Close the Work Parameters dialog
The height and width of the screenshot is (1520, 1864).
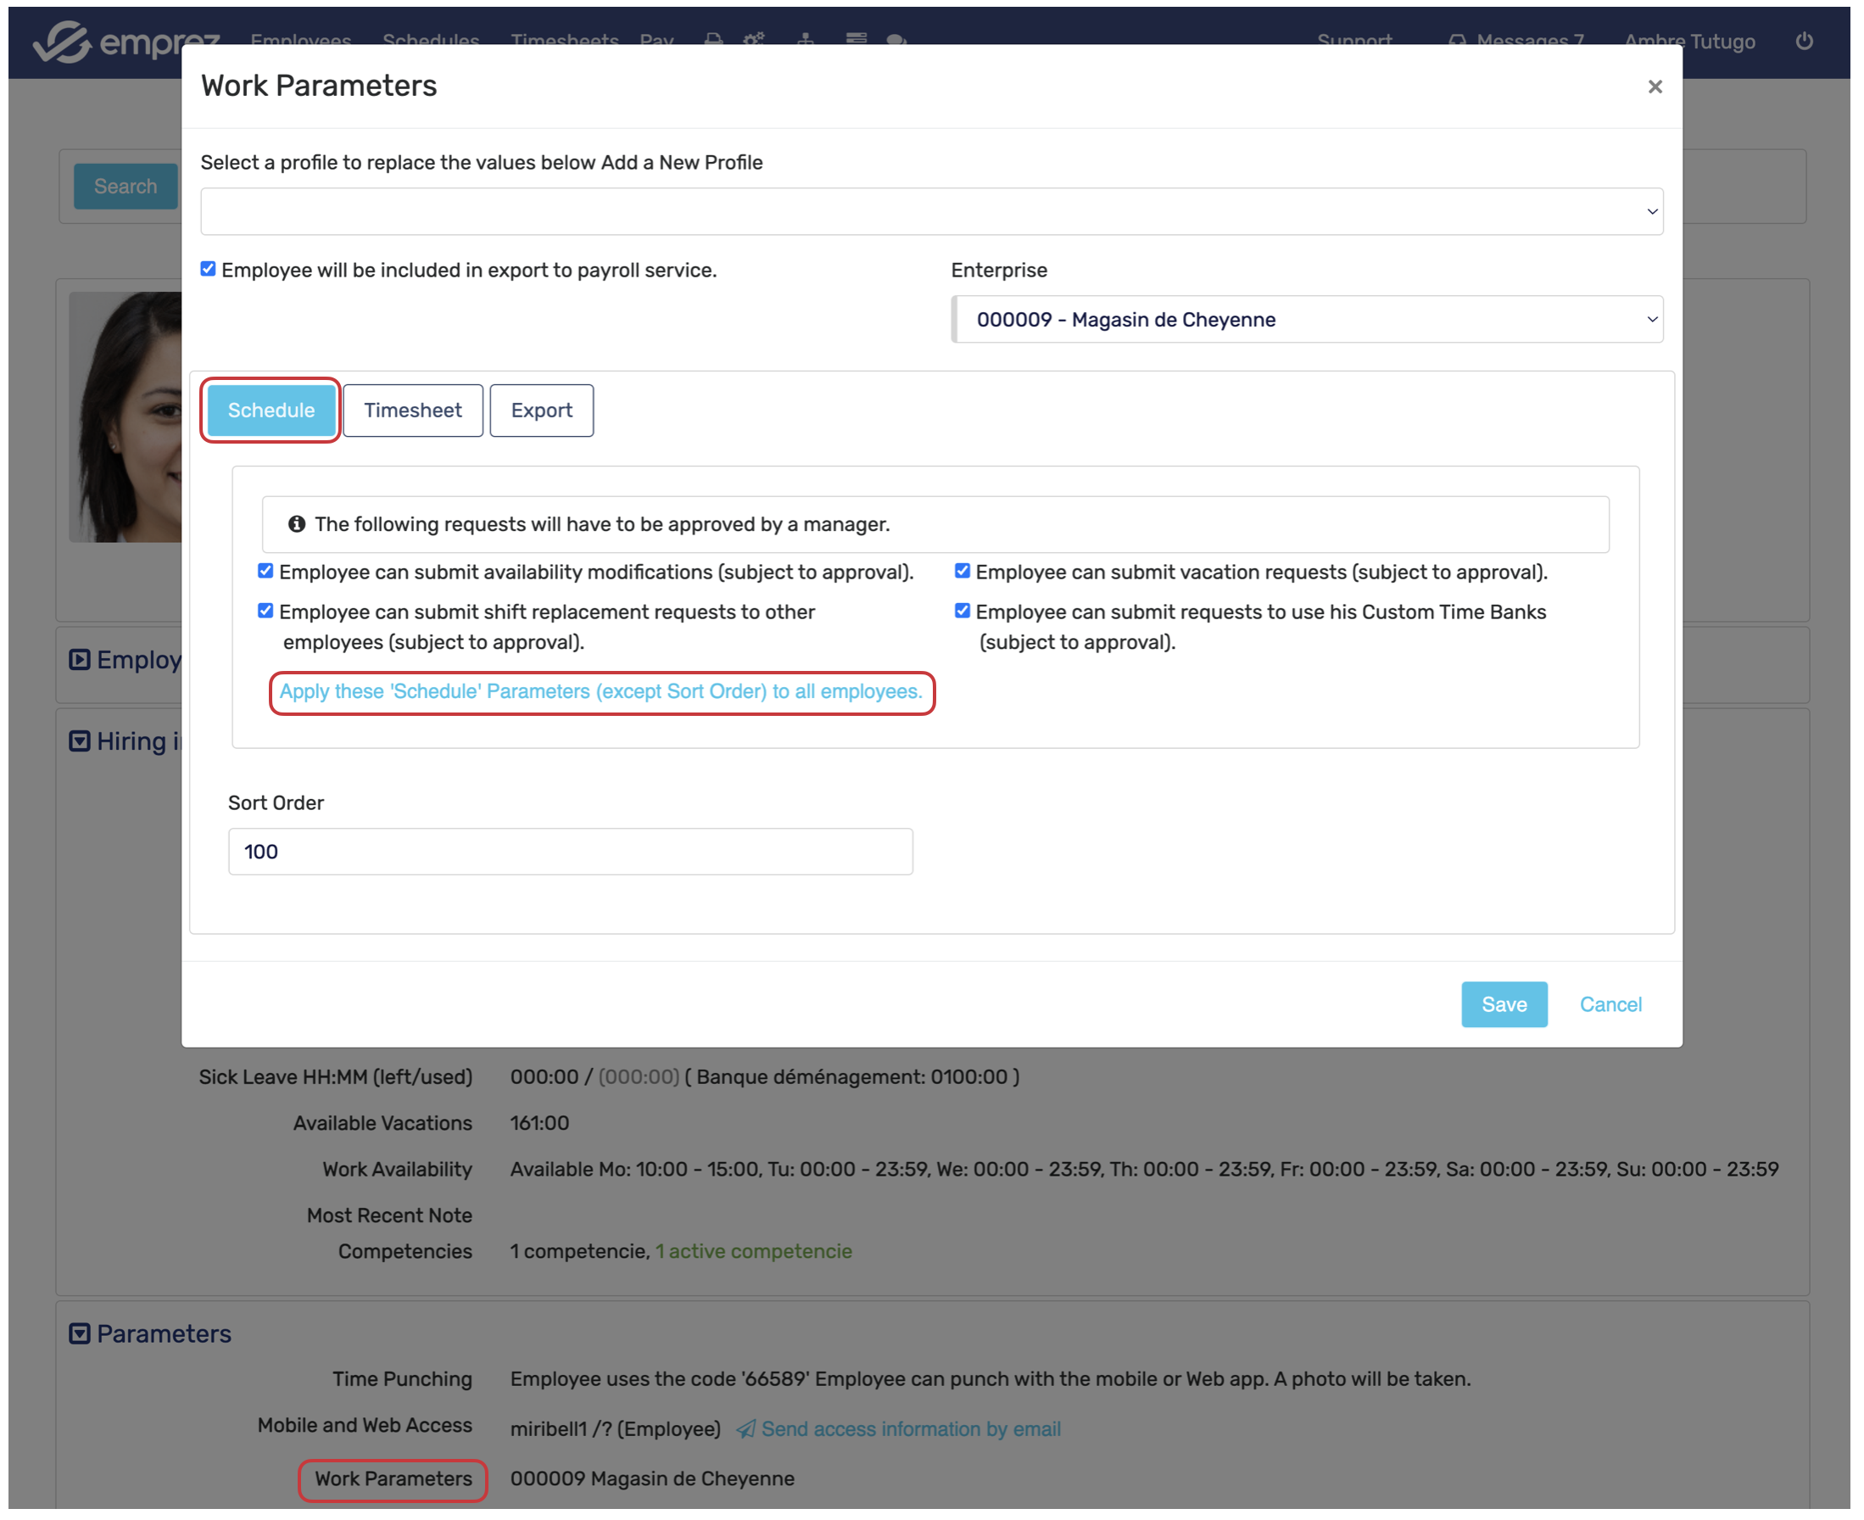(x=1654, y=87)
